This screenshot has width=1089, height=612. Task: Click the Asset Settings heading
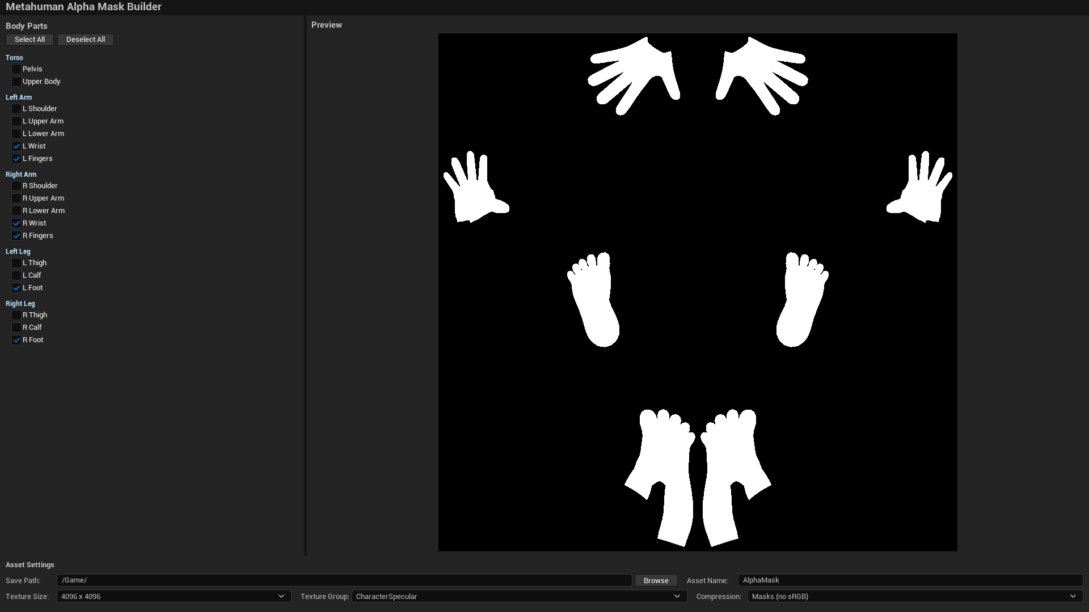tap(30, 565)
